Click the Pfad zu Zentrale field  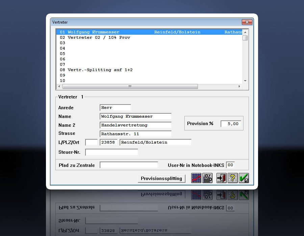coord(129,165)
